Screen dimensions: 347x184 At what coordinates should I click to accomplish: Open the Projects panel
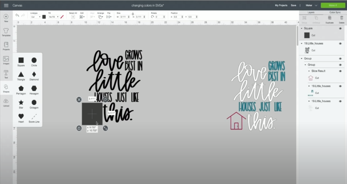pyautogui.click(x=6, y=46)
